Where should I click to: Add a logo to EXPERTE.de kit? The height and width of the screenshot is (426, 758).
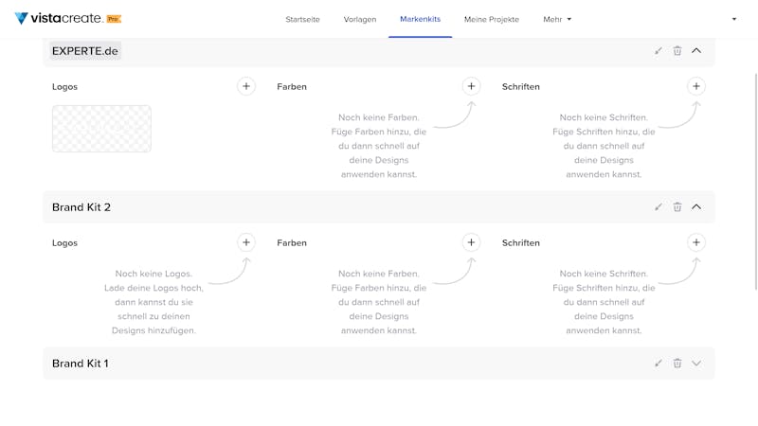[246, 86]
